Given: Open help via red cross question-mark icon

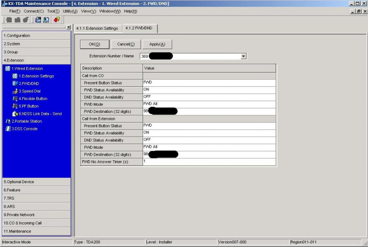Looking at the screenshot, I should (57, 20).
